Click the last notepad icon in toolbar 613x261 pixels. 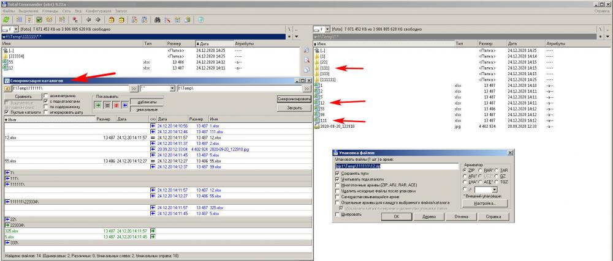click(200, 20)
